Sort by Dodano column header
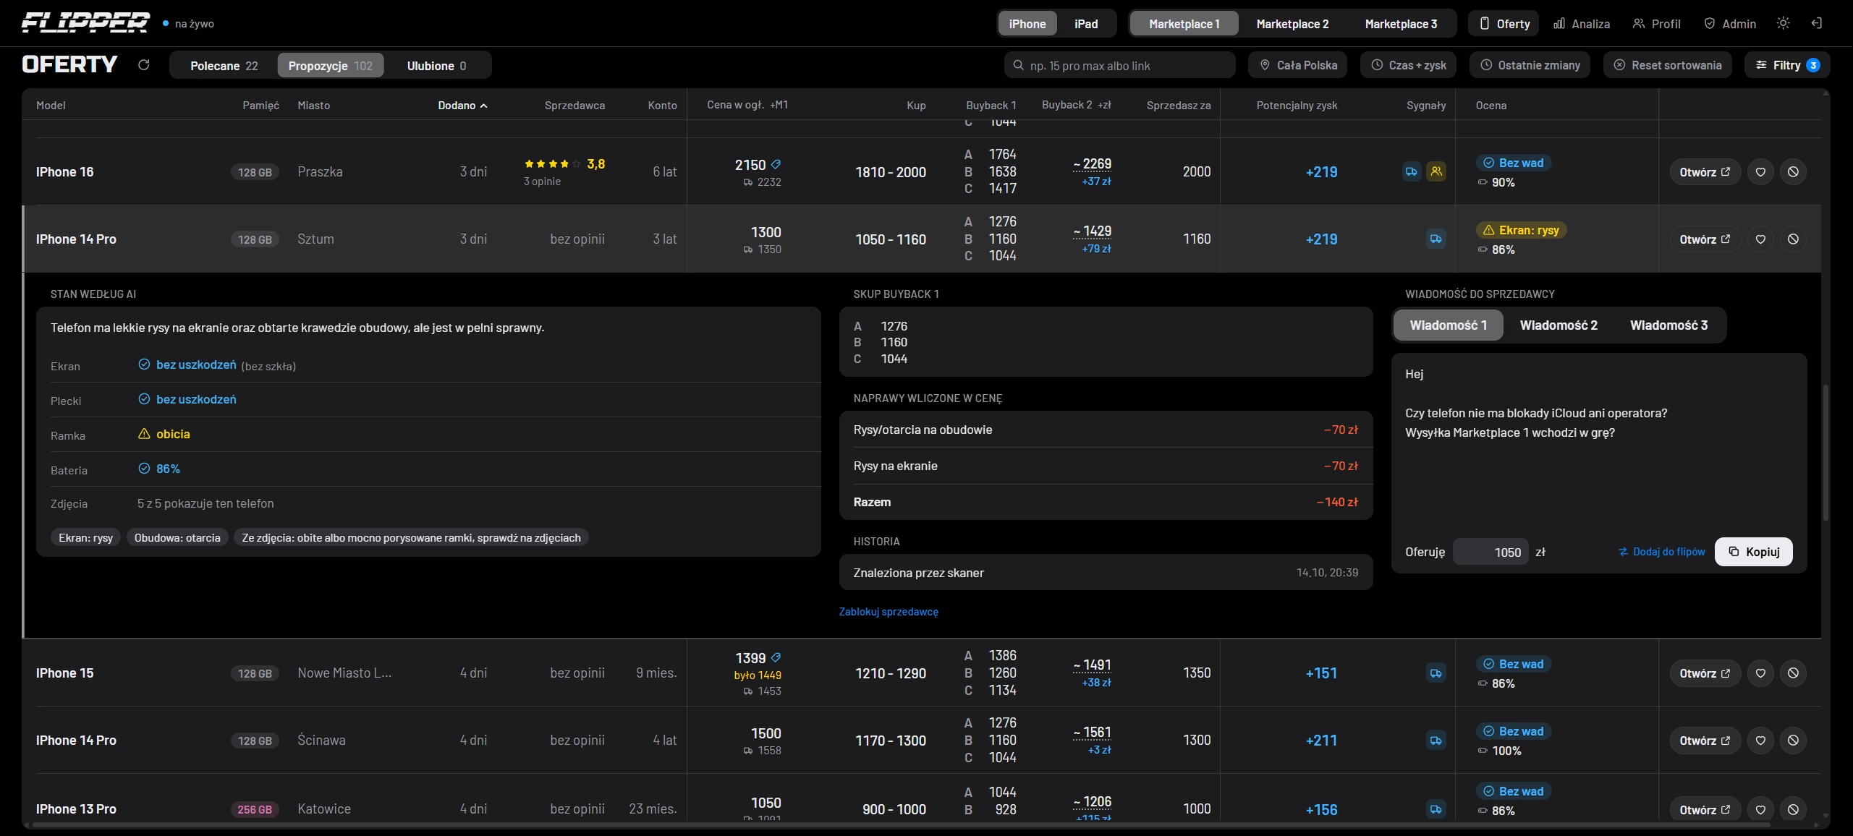 (x=462, y=106)
